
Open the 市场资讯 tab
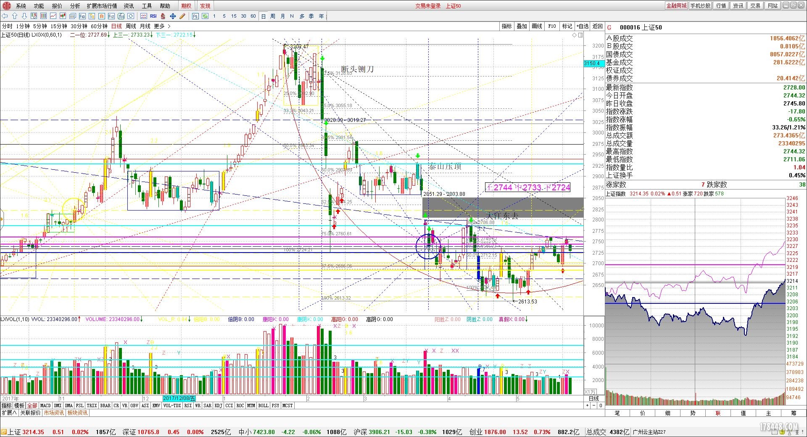[x=54, y=413]
